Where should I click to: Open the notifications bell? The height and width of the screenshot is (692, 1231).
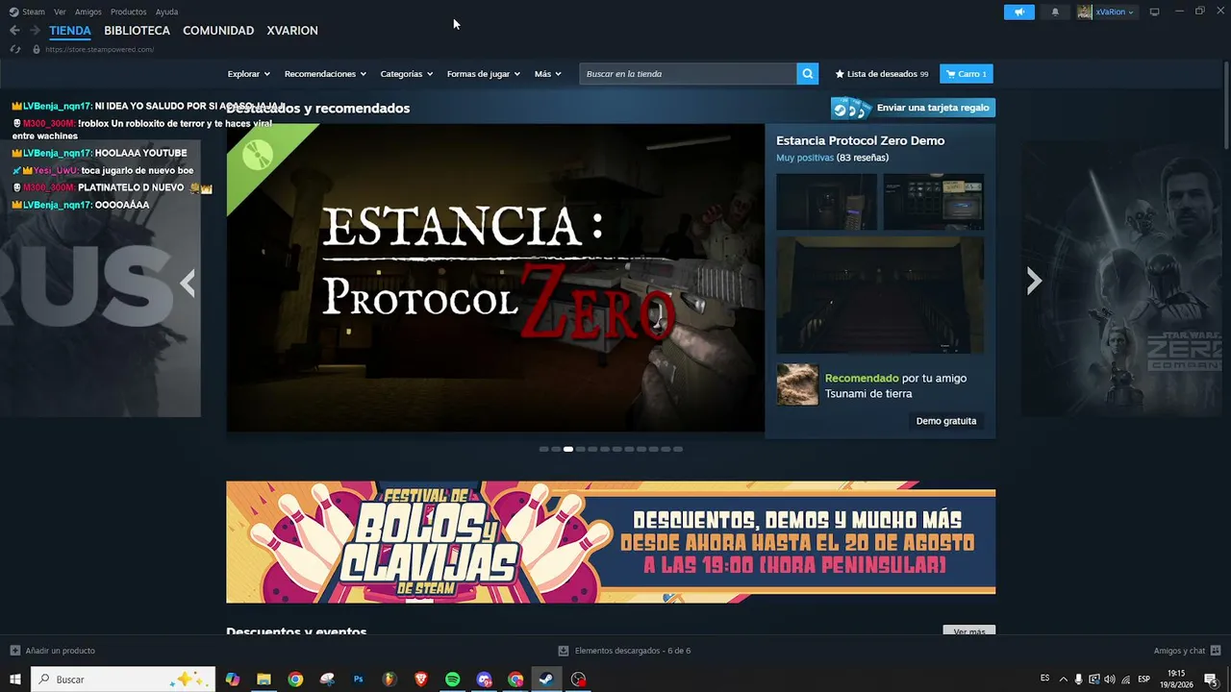1055,12
